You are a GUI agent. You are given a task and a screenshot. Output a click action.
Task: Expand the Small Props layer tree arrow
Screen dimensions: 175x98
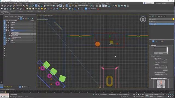[x=7, y=39]
